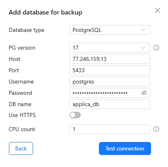Show info about CPU count
The width and height of the screenshot is (168, 167).
(156, 129)
